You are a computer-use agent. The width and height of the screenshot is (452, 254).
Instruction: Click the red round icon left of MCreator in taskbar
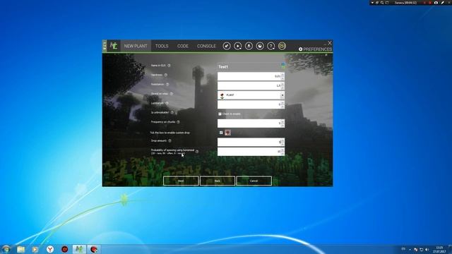click(x=64, y=249)
